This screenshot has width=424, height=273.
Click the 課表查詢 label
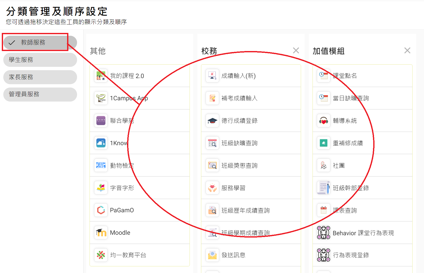pos(345,210)
